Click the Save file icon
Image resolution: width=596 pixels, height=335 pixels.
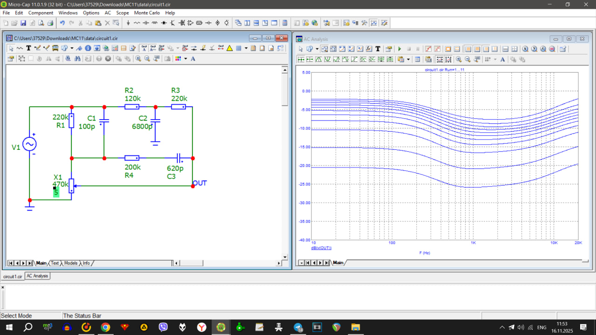coord(23,23)
